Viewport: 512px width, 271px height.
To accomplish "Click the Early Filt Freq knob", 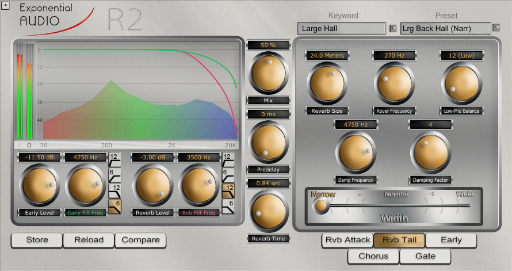I will (86, 185).
